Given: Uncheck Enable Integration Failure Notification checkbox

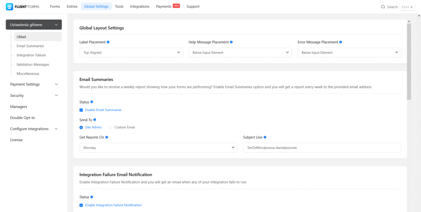Looking at the screenshot, I should click(x=81, y=205).
